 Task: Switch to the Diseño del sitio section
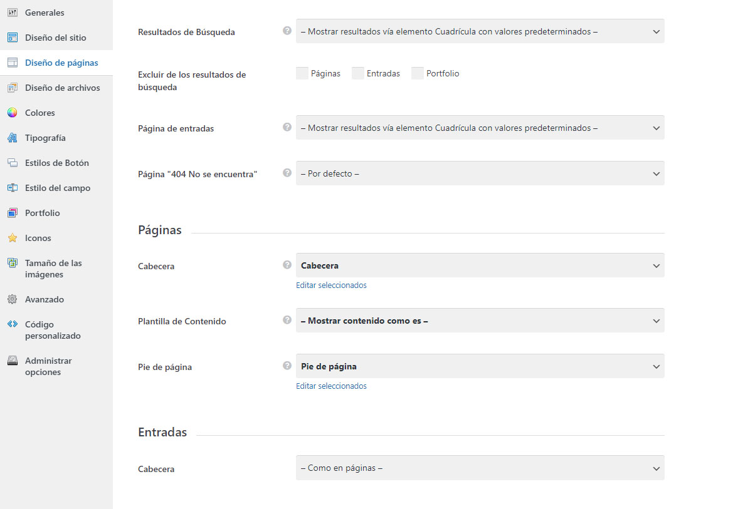[x=56, y=38]
